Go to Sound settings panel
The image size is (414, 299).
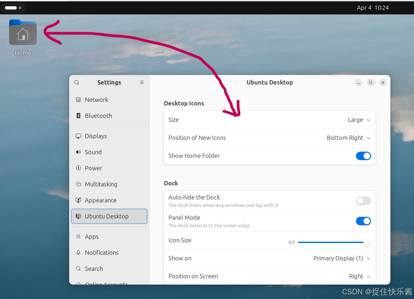109,152
